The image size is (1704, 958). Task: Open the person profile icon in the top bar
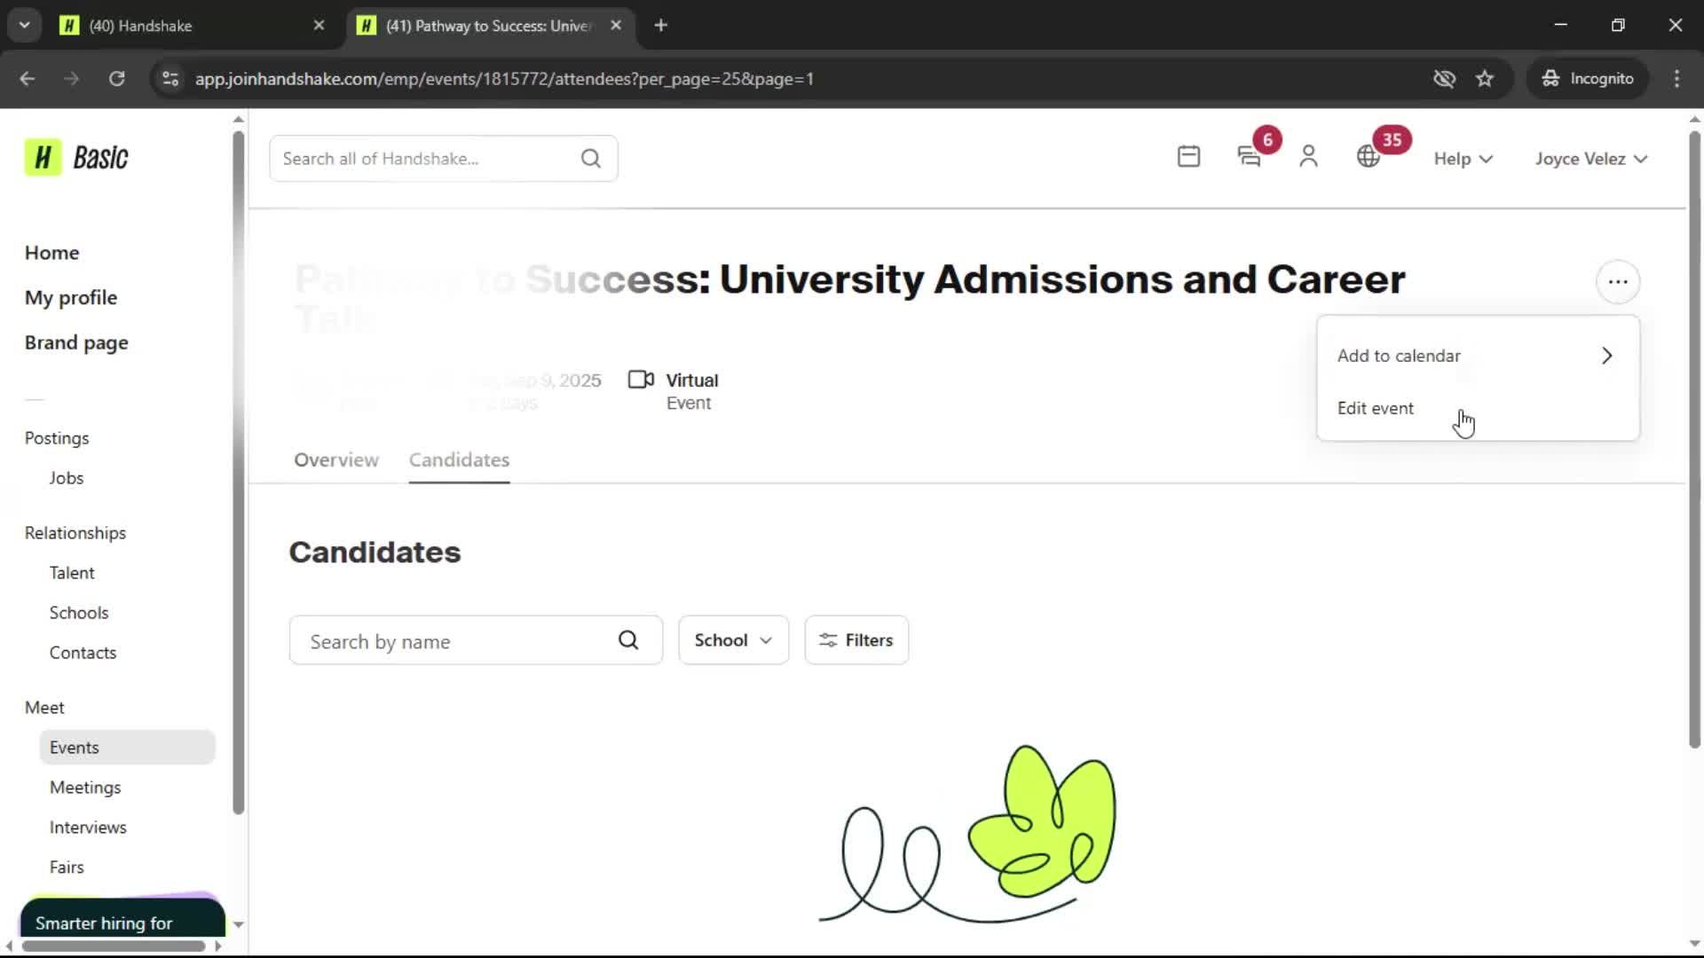pyautogui.click(x=1308, y=157)
